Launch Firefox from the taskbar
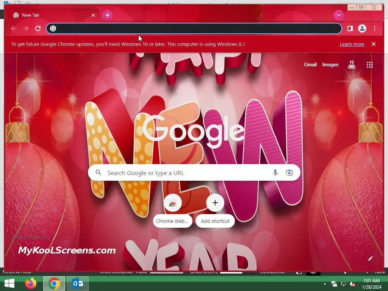 [31, 283]
